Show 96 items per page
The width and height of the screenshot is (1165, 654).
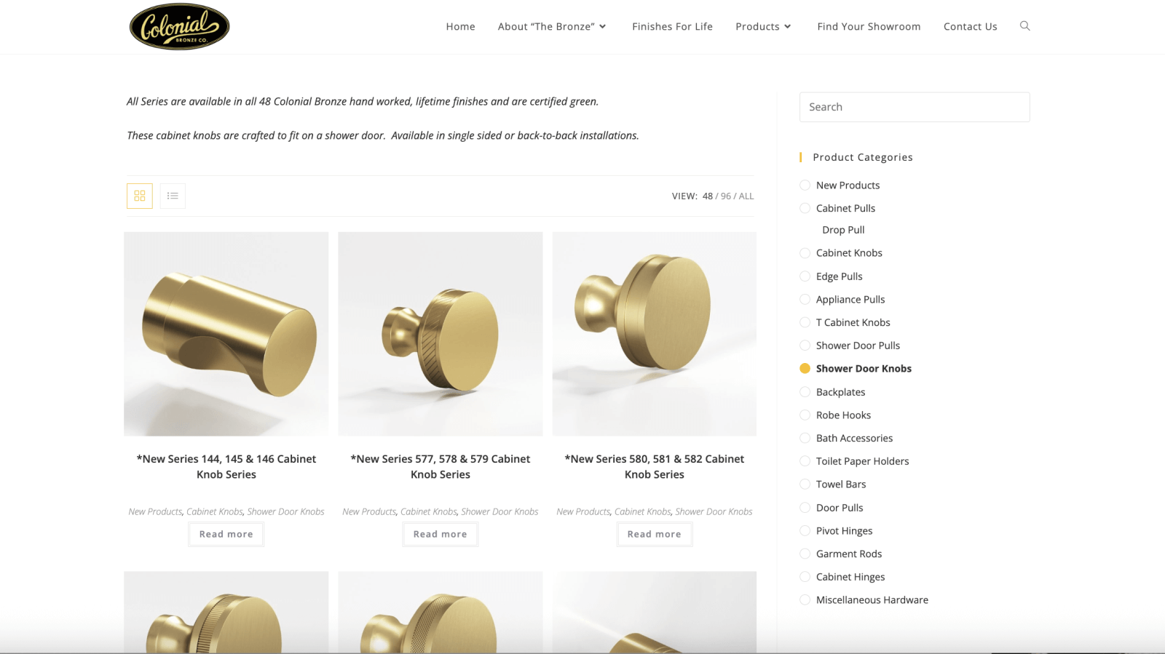(725, 196)
